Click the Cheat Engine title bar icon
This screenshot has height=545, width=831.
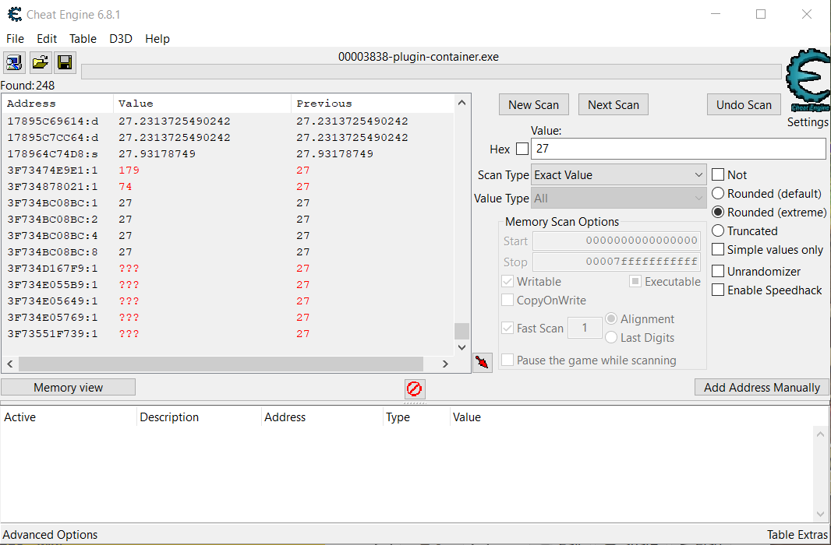pos(14,15)
